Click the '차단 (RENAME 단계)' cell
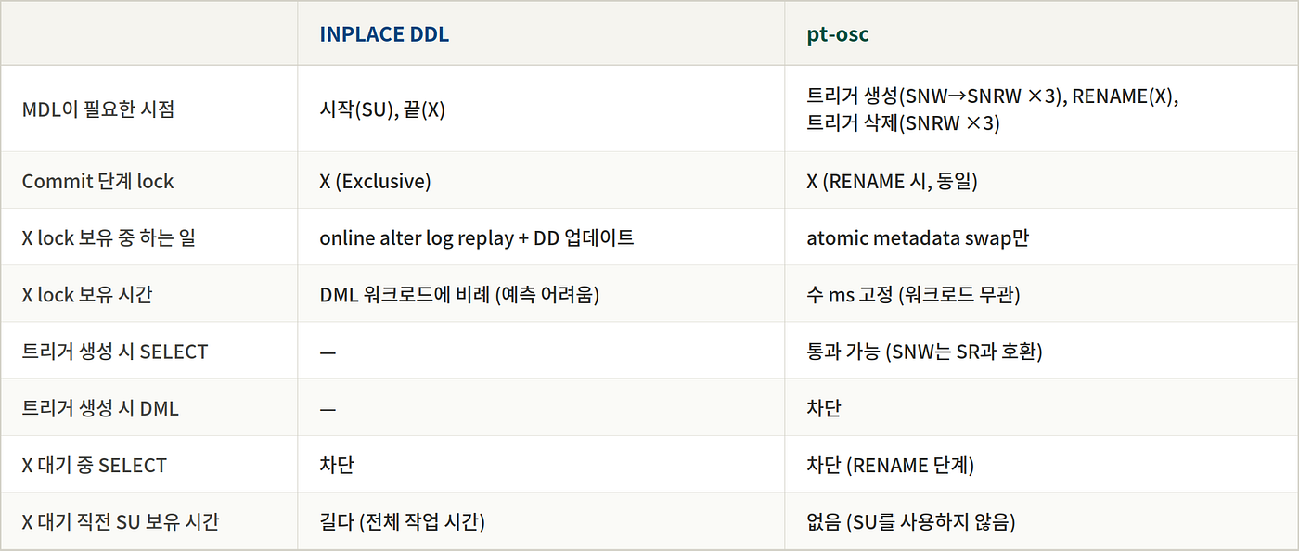 point(890,465)
